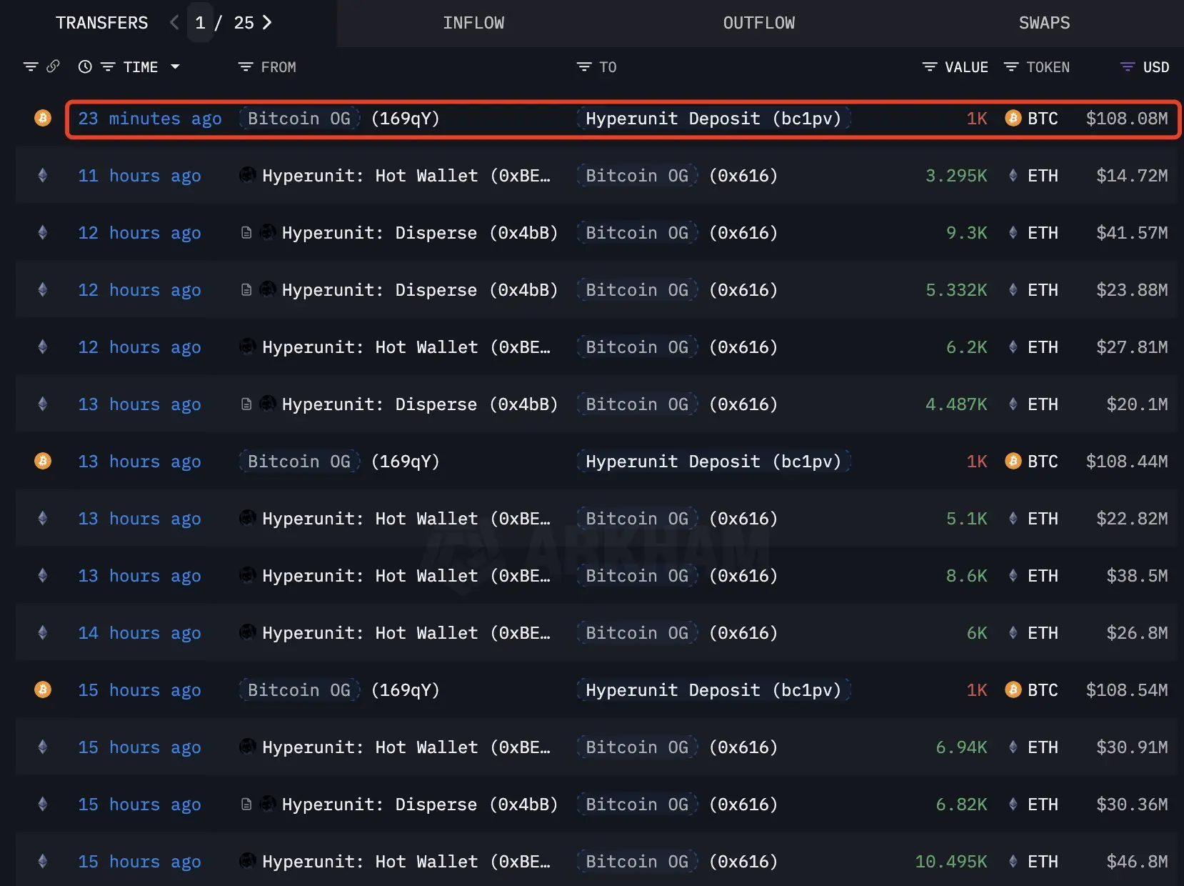Click contract document icon in $30.36M row

pyautogui.click(x=246, y=805)
